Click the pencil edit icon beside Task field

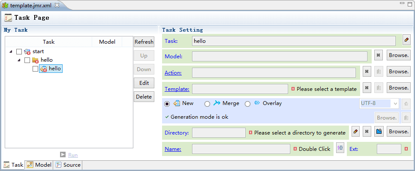[406, 40]
